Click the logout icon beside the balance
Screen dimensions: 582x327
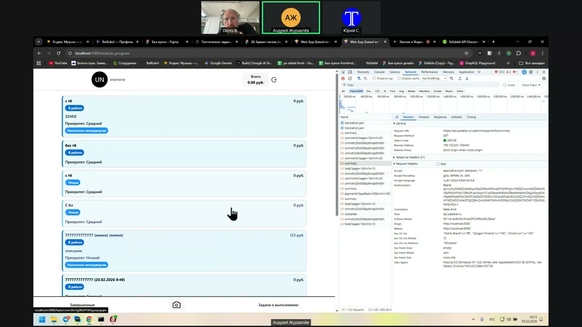click(274, 80)
